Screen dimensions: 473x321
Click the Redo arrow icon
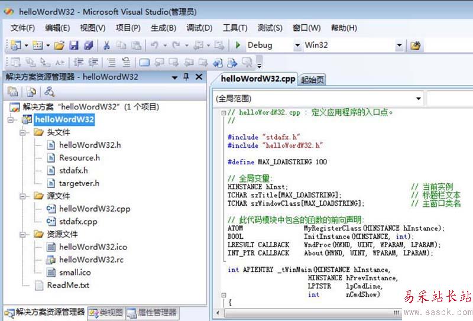pos(176,46)
